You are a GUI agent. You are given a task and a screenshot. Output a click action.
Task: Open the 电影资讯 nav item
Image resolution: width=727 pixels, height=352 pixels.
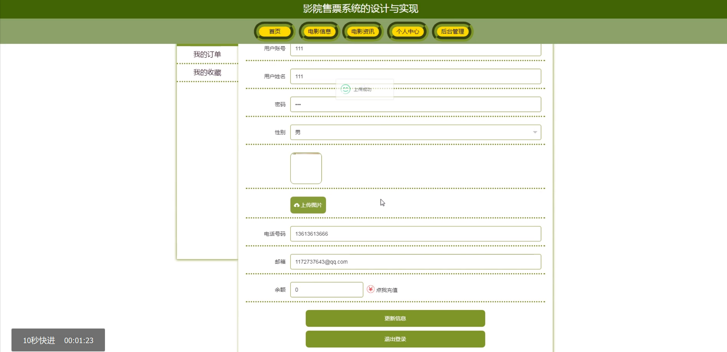pyautogui.click(x=363, y=32)
